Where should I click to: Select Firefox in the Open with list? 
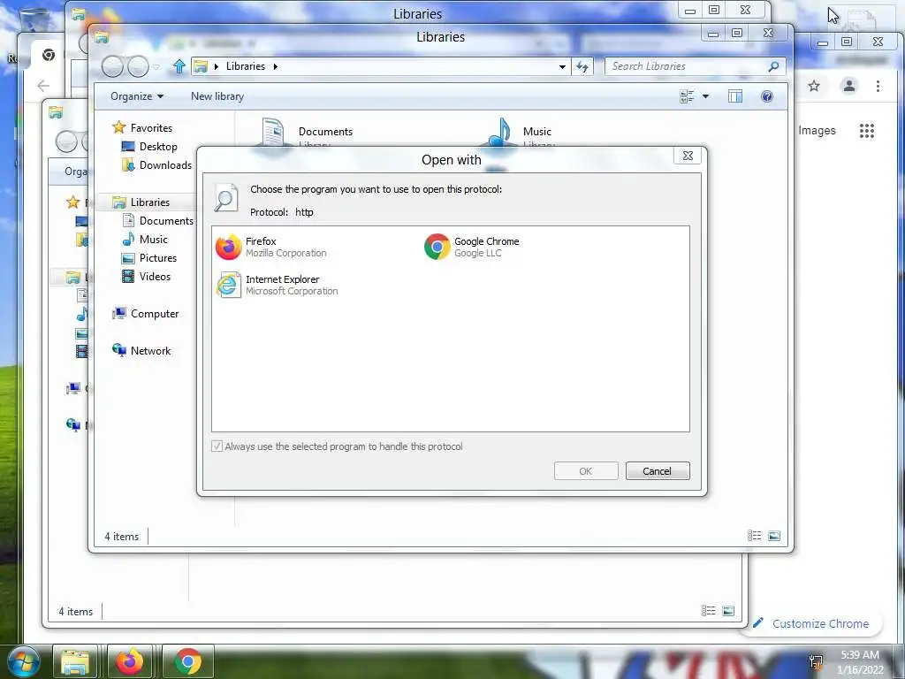[271, 247]
